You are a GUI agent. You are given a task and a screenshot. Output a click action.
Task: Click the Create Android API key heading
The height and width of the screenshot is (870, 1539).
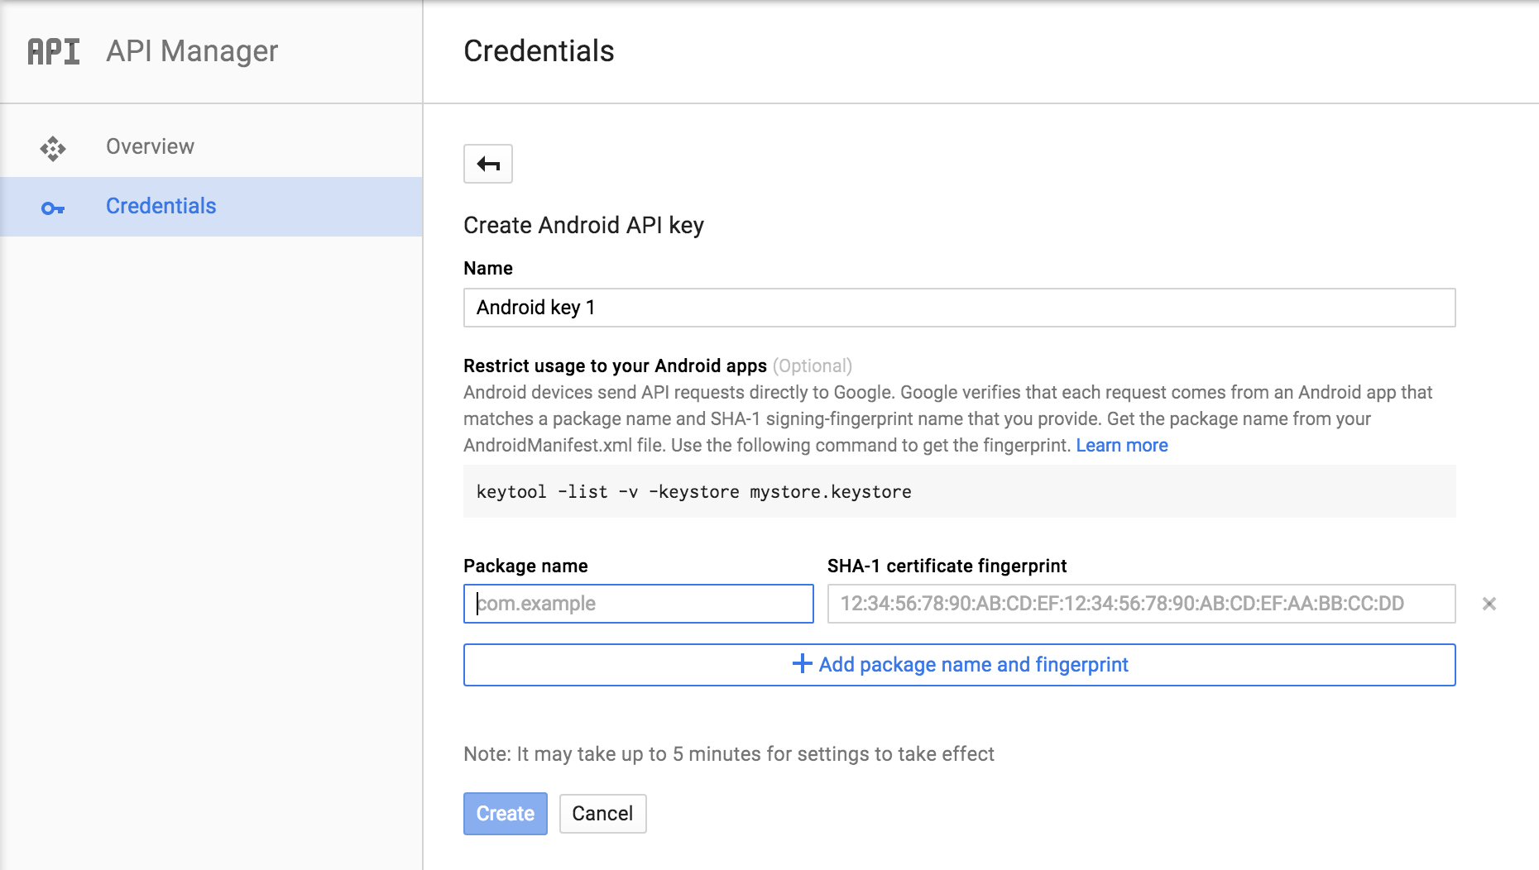coord(583,225)
